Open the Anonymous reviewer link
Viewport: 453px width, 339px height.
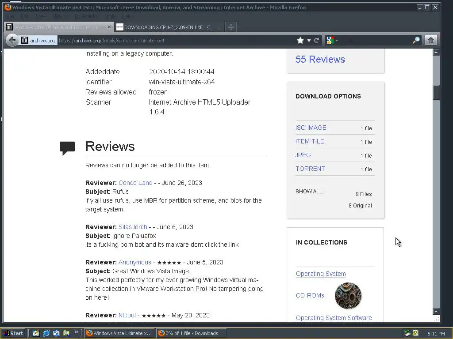[x=134, y=262]
